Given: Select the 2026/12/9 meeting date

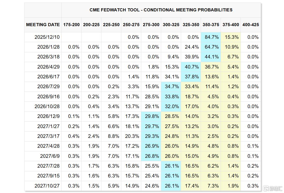Looking at the screenshot, I should [48, 116].
